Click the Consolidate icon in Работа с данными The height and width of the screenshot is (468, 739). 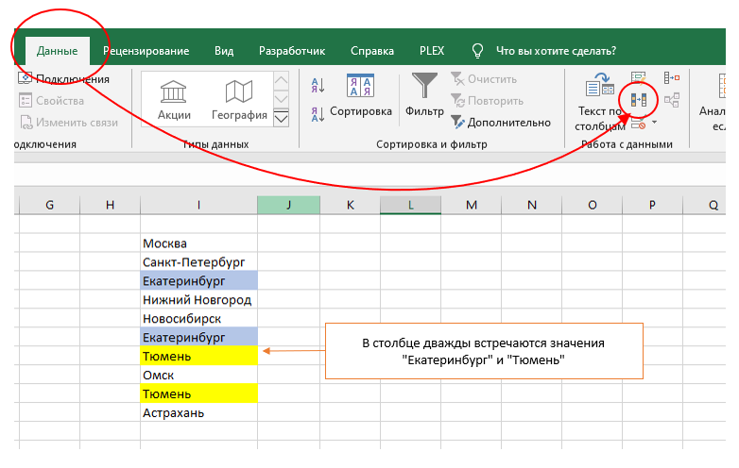tap(671, 77)
